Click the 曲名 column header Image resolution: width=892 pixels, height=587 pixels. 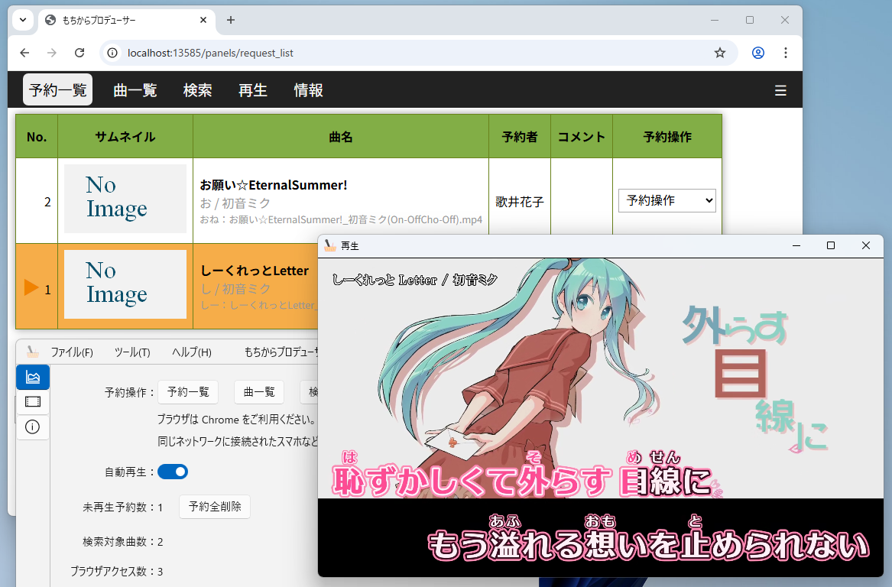[x=341, y=137]
